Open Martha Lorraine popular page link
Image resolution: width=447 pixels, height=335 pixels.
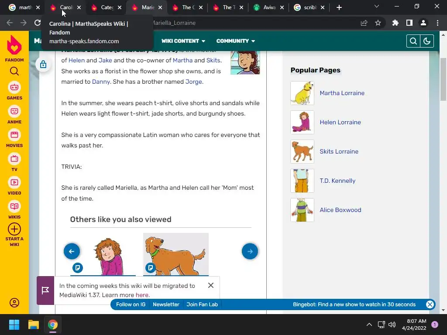(x=342, y=93)
